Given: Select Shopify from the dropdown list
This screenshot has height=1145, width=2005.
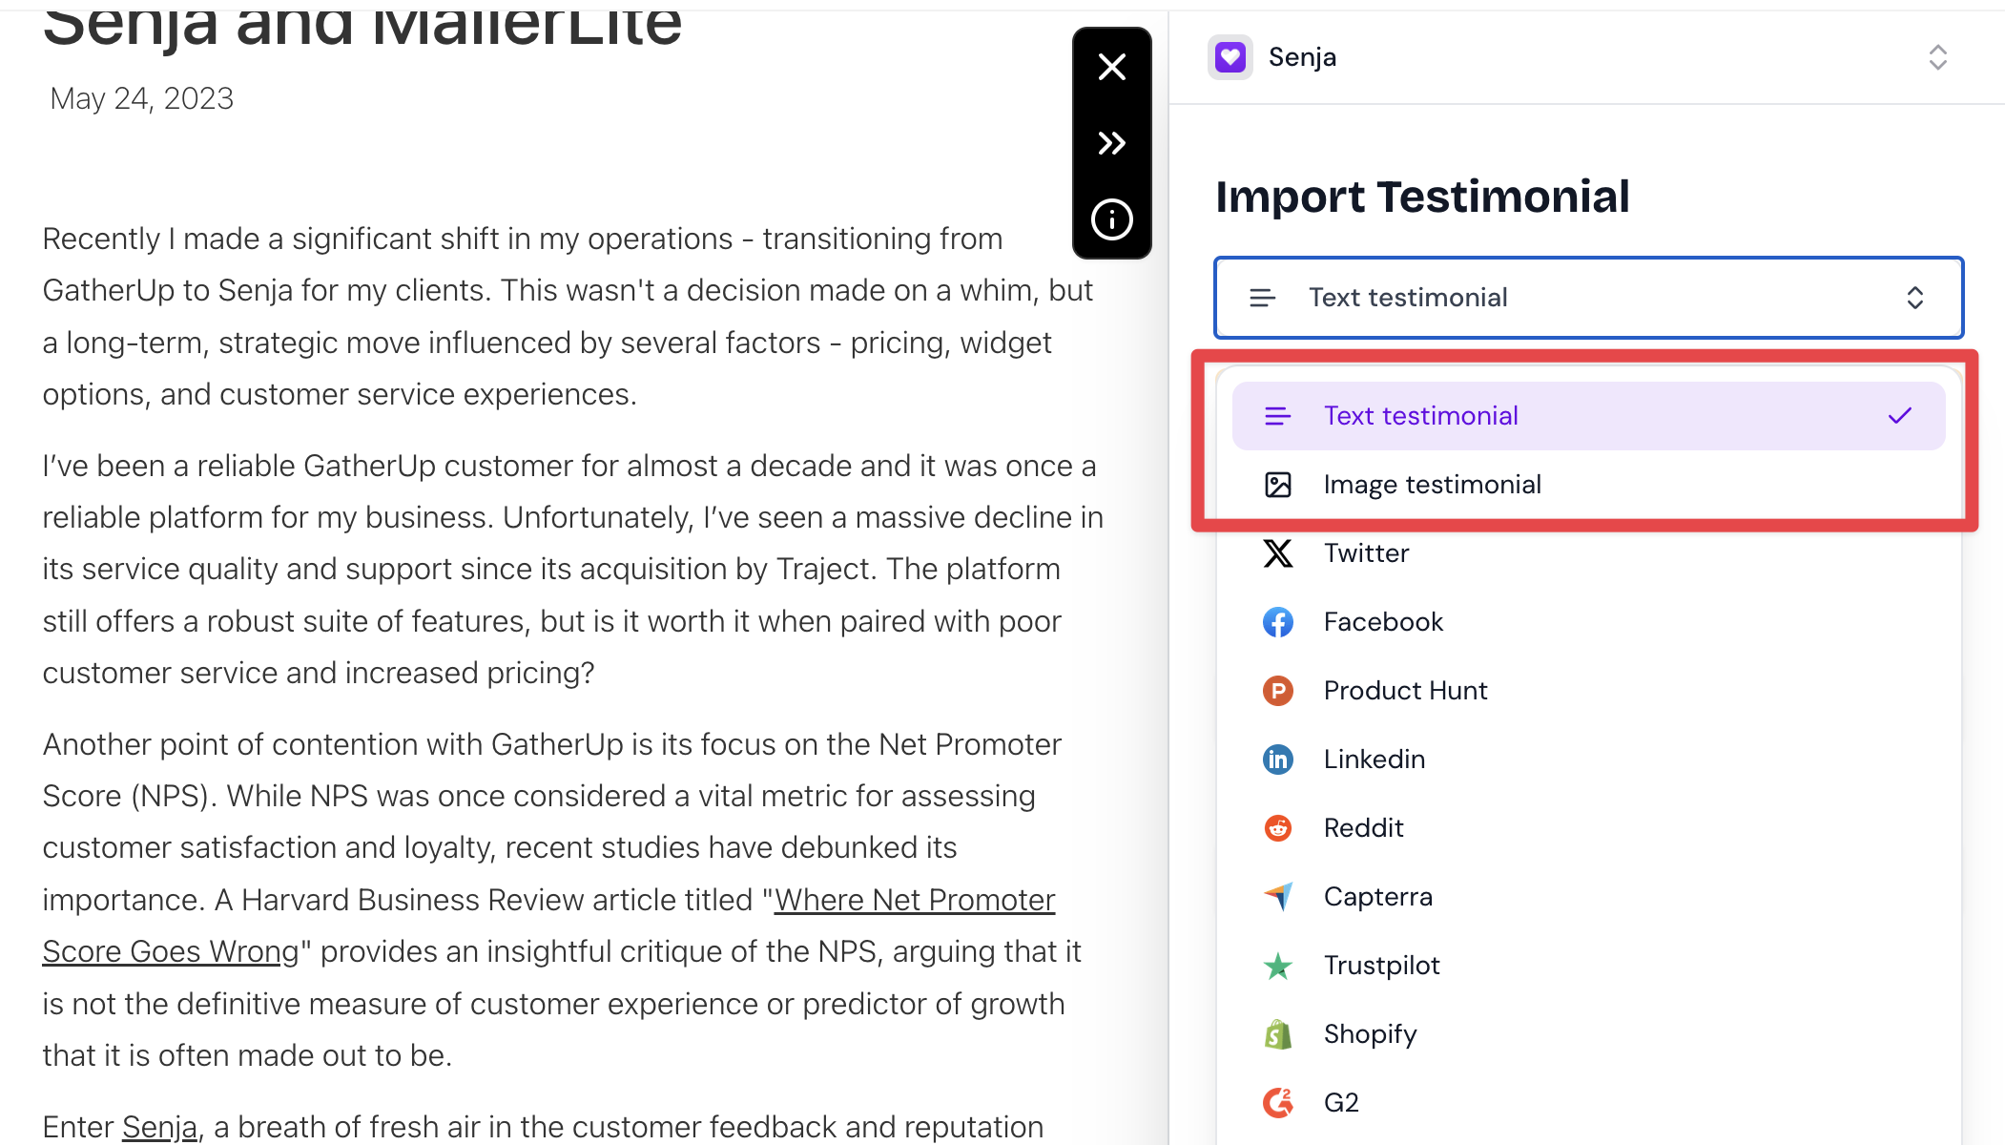Looking at the screenshot, I should (1370, 1034).
